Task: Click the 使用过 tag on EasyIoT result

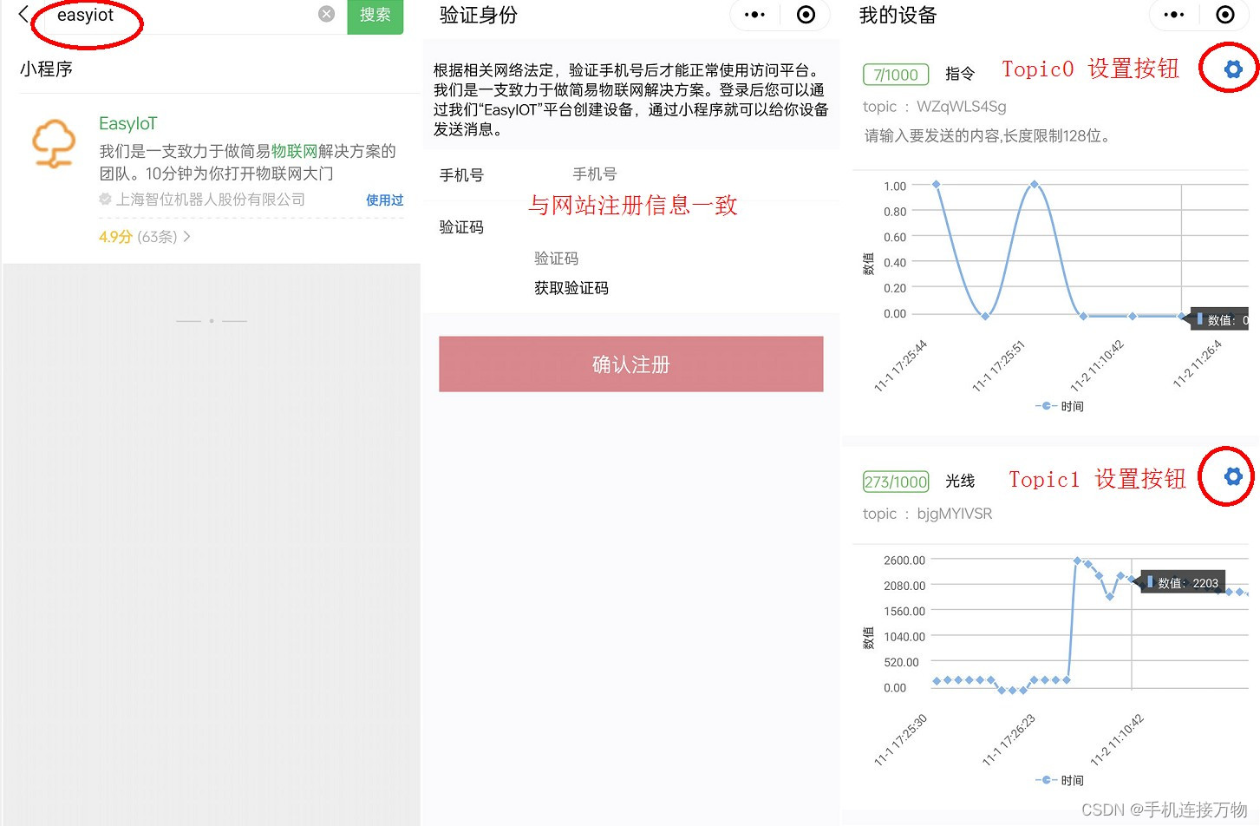Action: click(x=384, y=200)
